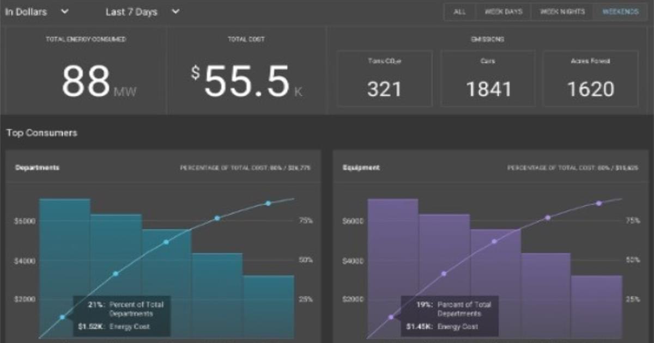The image size is (654, 343).
Task: Select the first purple point on Equipment curve
Action: pyautogui.click(x=391, y=317)
